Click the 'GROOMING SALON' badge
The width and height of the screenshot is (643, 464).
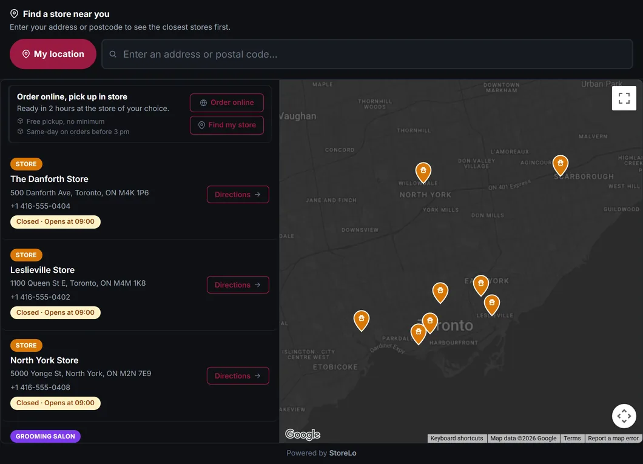45,437
